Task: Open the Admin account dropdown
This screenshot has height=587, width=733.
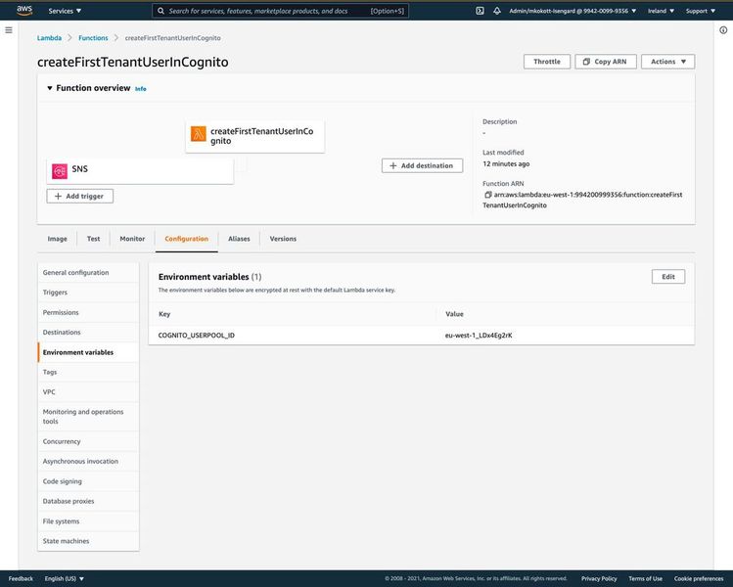Action: (573, 11)
